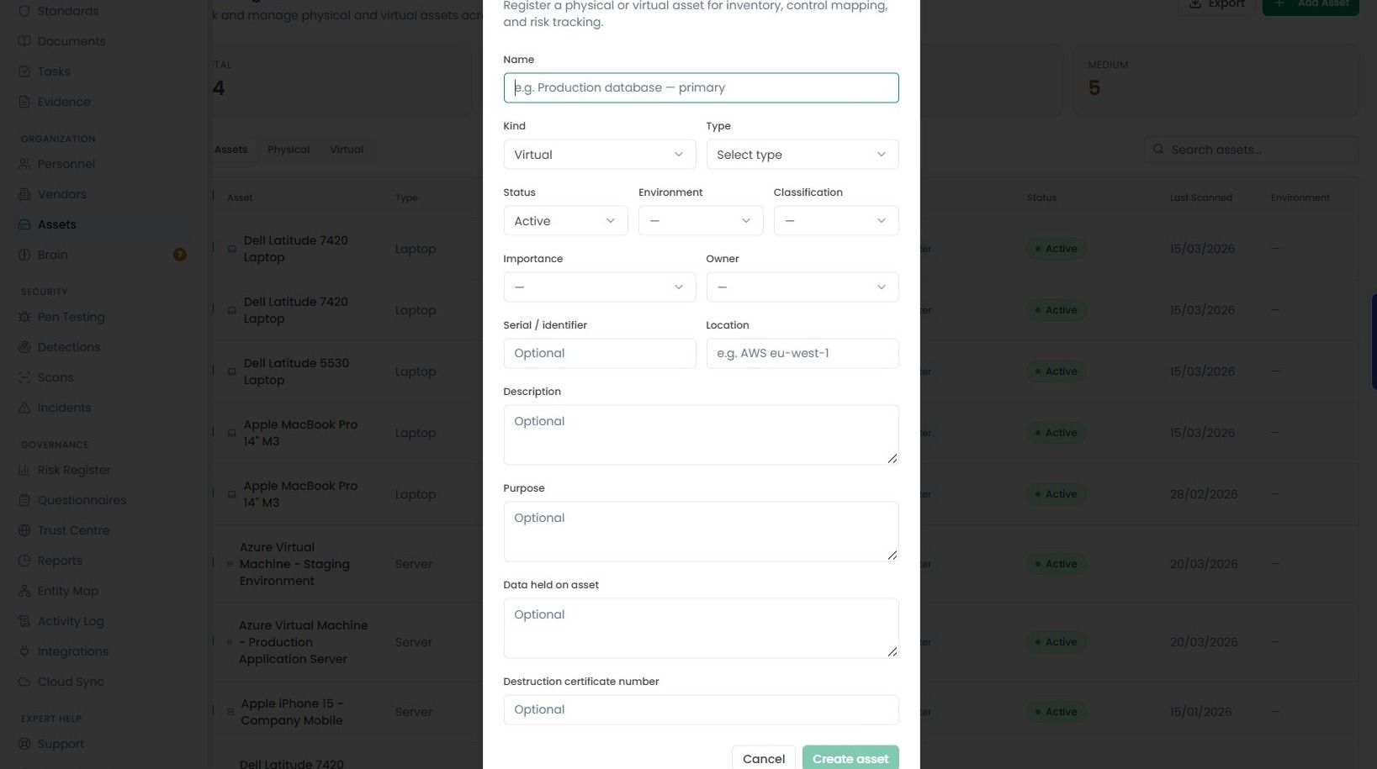Screen dimensions: 1377x769
Task: Click the Detections sidebar icon
Action: [24, 347]
